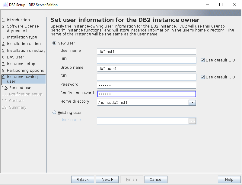
Task: Toggle the Use default GID checkbox
Action: [202, 77]
